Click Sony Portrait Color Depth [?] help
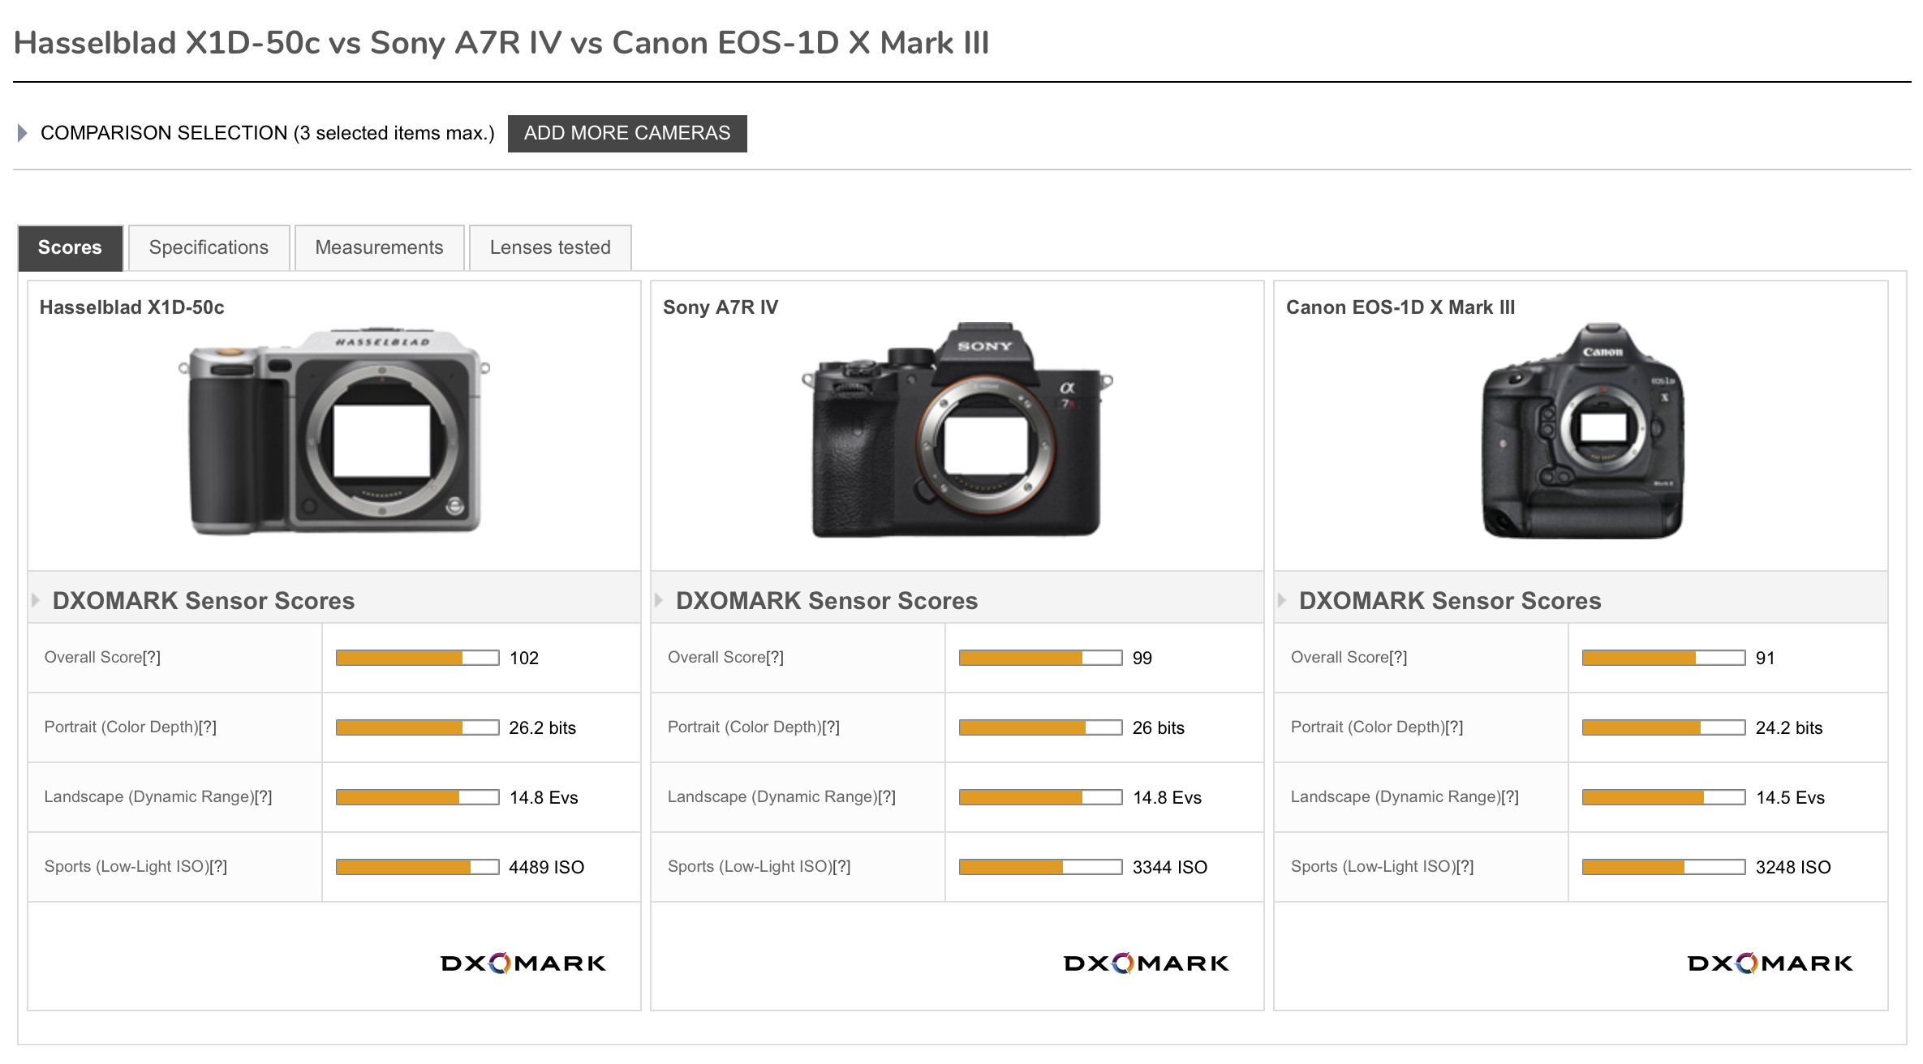 pyautogui.click(x=830, y=727)
